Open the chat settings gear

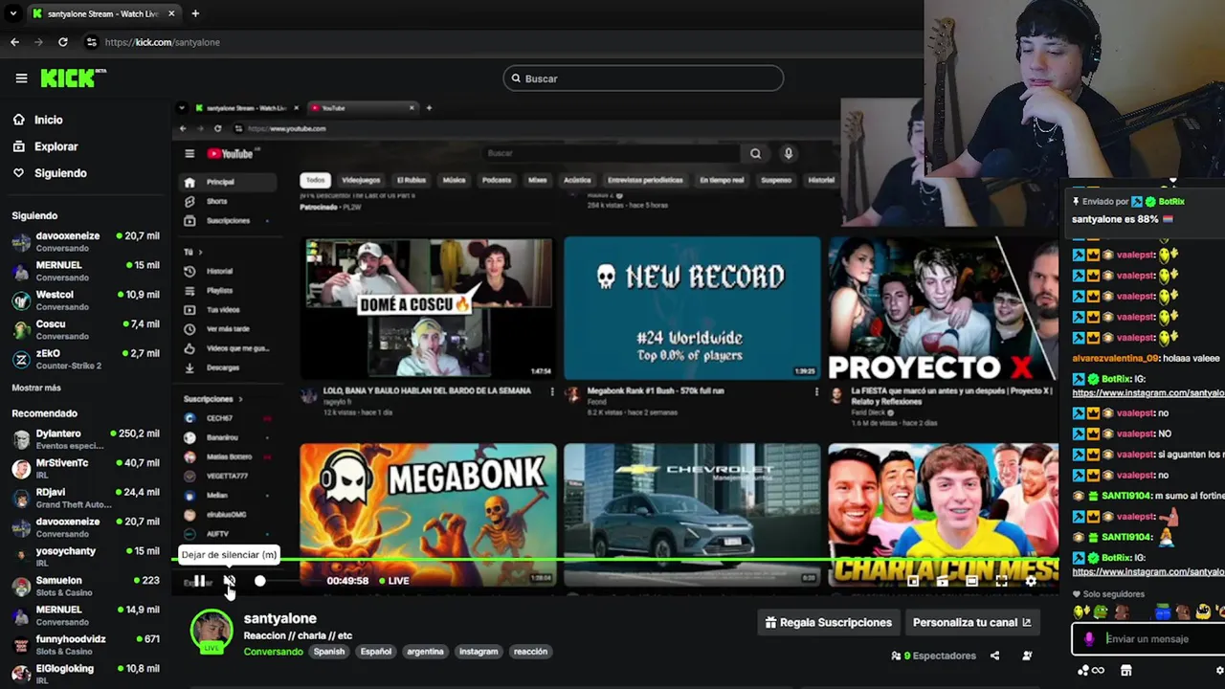1219,671
